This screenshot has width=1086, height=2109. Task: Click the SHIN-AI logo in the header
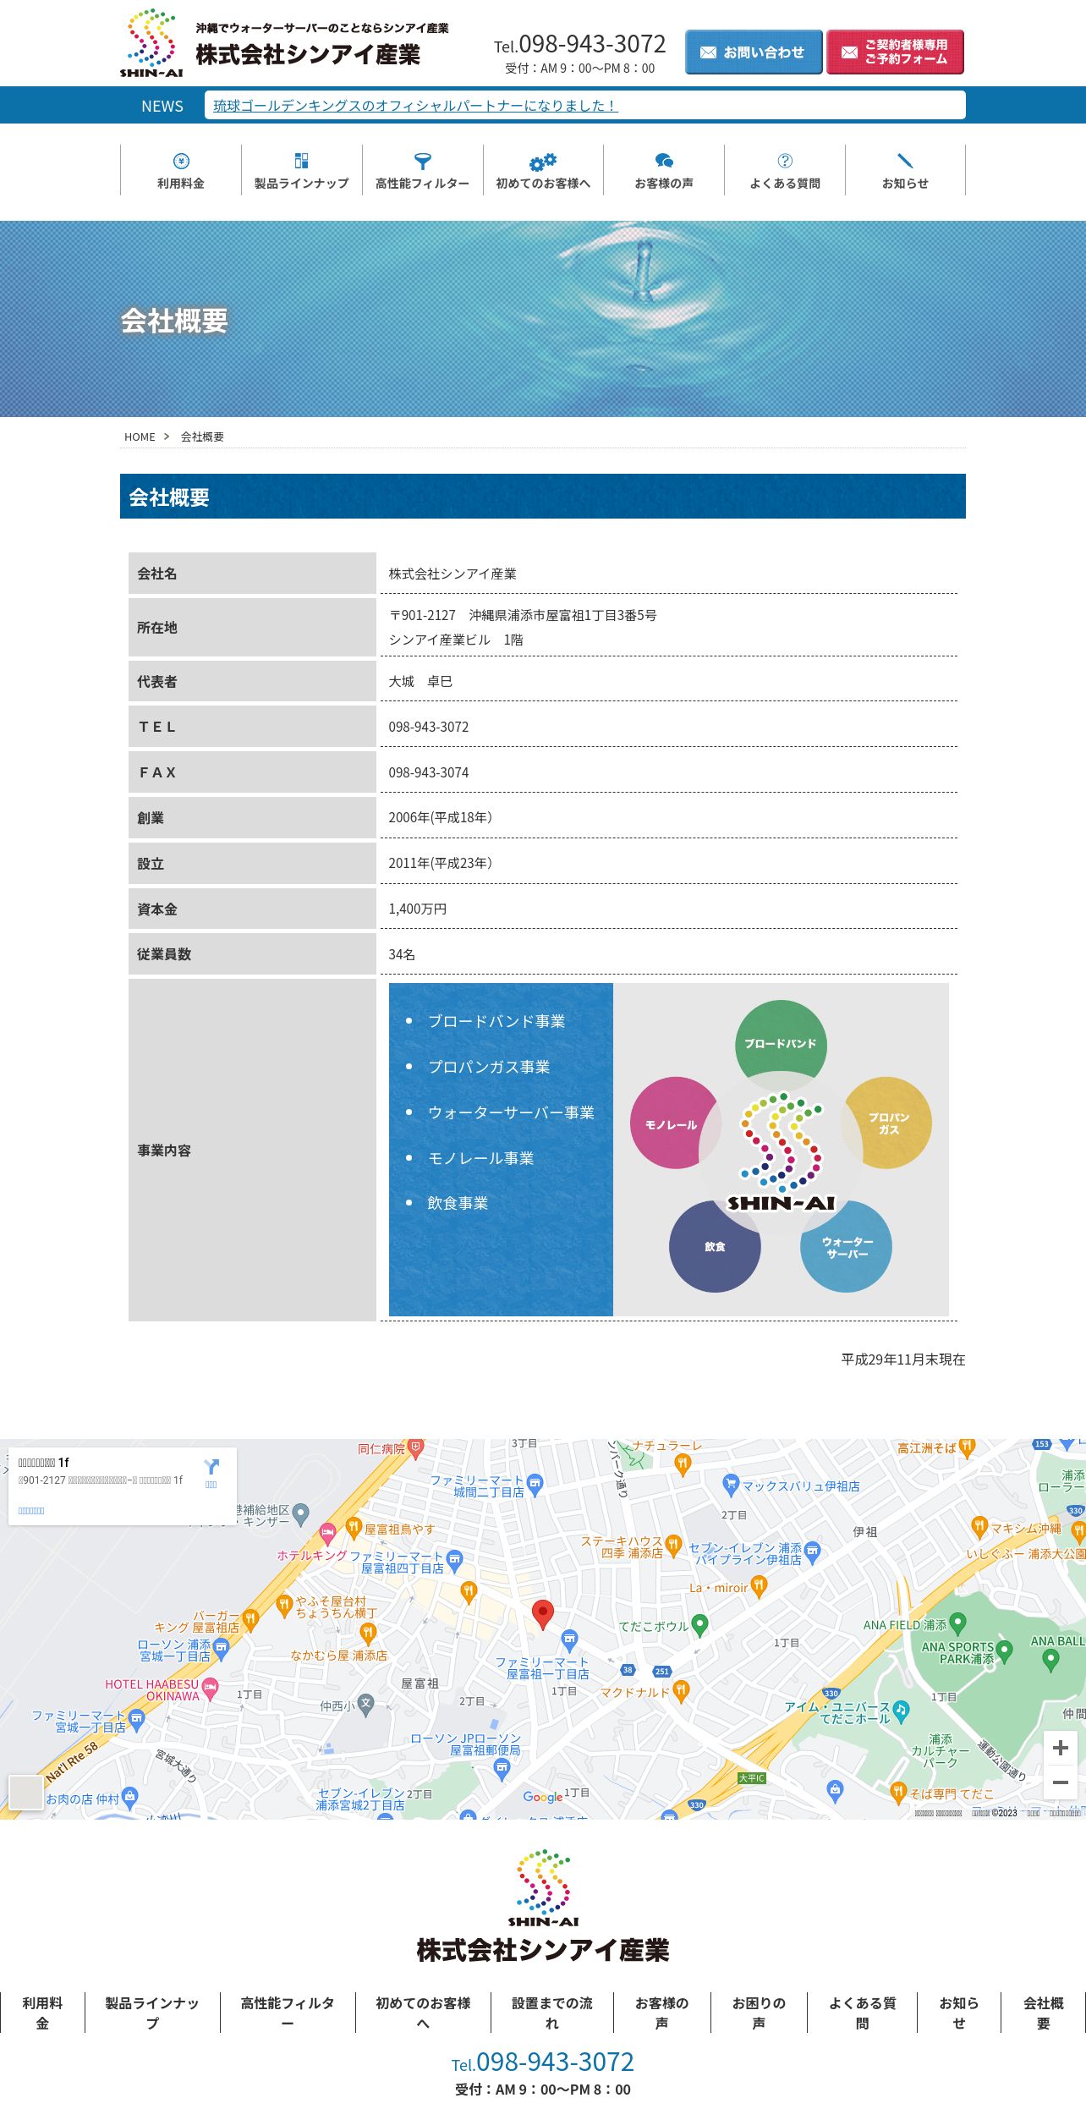pos(151,43)
